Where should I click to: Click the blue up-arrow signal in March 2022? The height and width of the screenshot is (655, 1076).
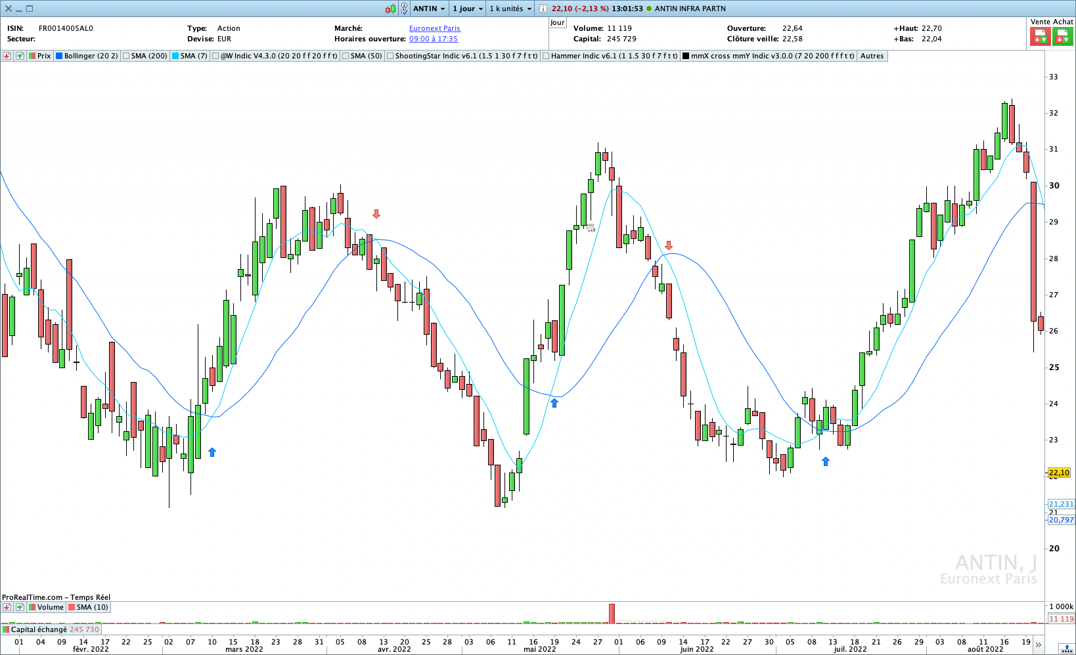(212, 452)
